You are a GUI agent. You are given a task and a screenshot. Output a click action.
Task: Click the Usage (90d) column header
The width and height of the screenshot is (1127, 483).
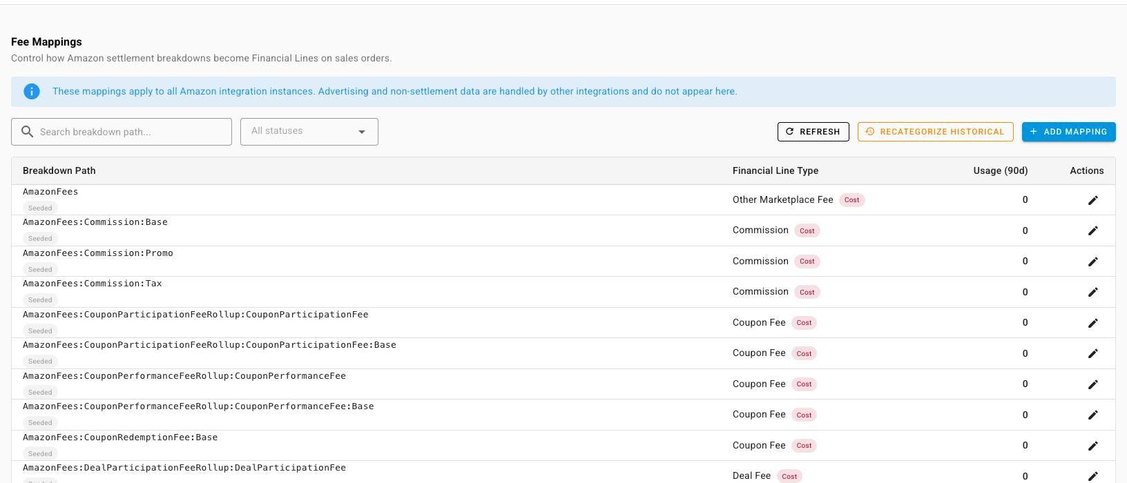1001,170
